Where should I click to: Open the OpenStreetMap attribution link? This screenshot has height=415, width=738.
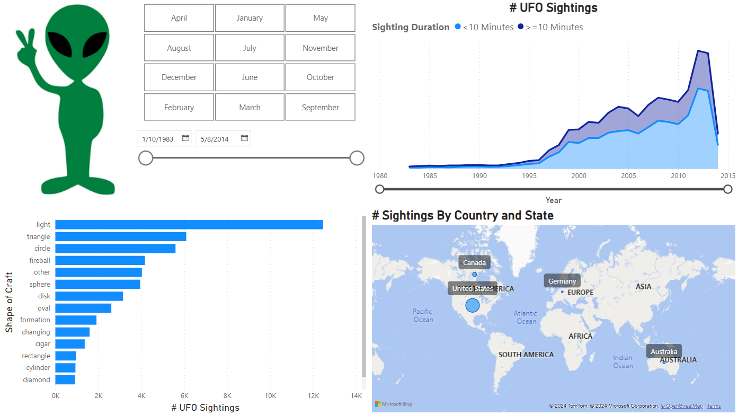681,406
